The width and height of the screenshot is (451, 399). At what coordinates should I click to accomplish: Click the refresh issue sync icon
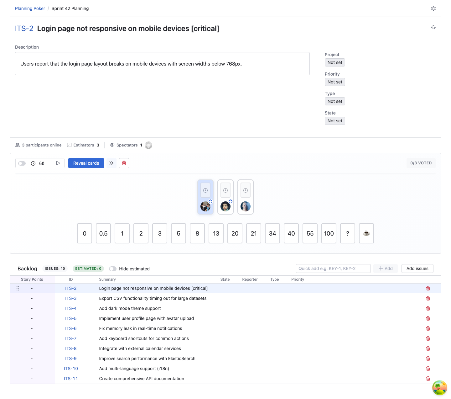[x=433, y=27]
